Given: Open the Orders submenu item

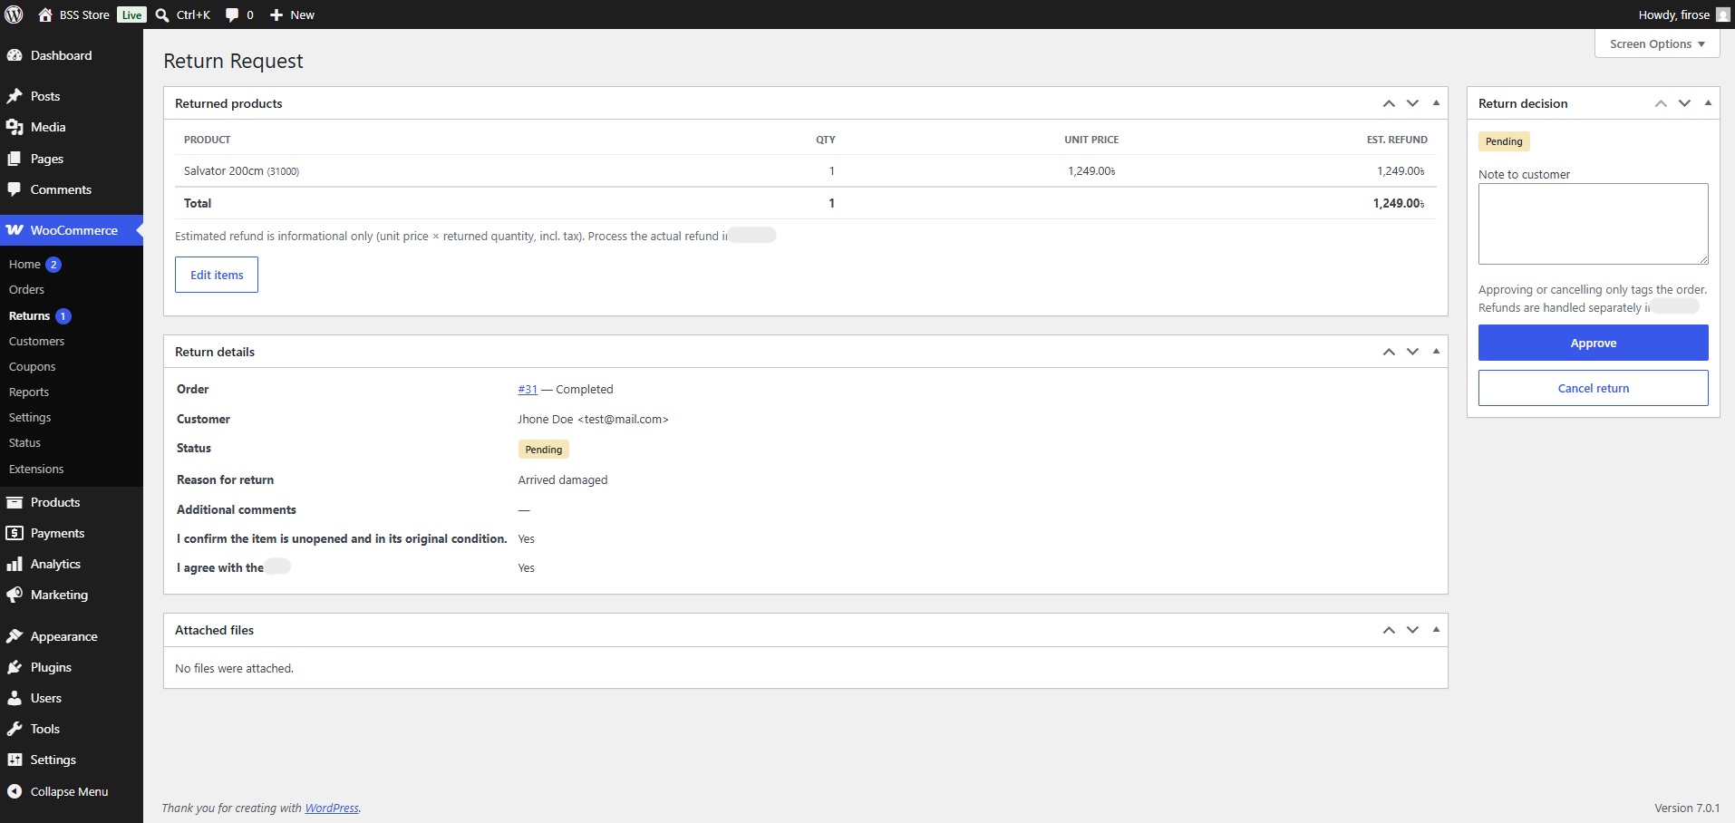Looking at the screenshot, I should click(x=26, y=290).
